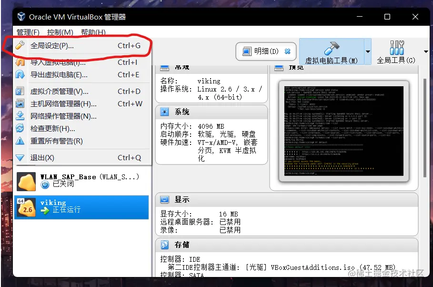Image resolution: width=433 pixels, height=287 pixels.
Task: Click the viking VM 2.6 OS icon
Action: coord(26,207)
